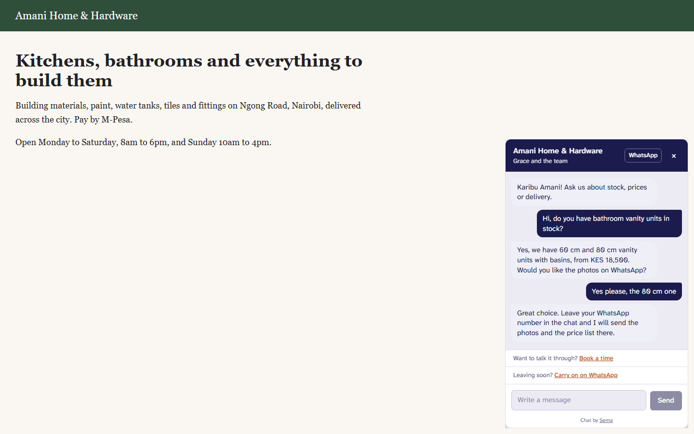Click the Send button in the chat
This screenshot has height=434, width=694.
tap(666, 400)
